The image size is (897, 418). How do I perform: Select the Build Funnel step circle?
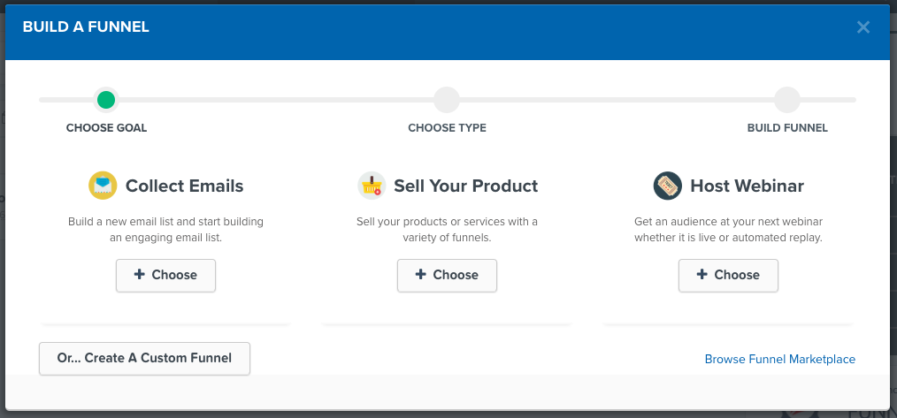click(x=787, y=100)
